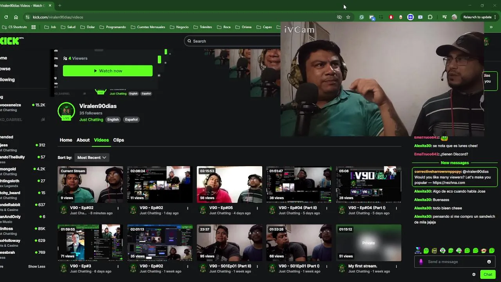Open the Chrome profile avatar

(x=454, y=17)
